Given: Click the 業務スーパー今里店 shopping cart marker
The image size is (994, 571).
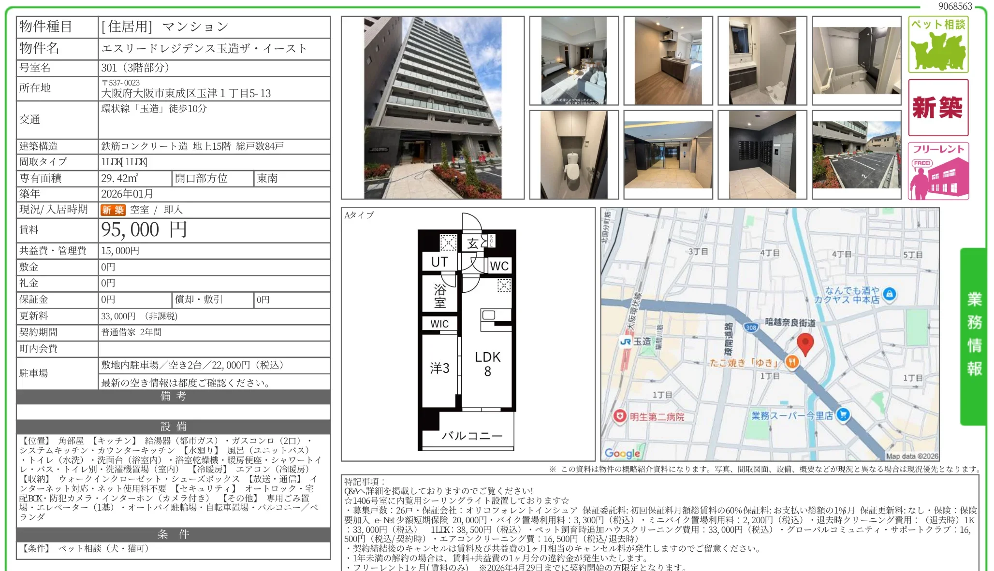Looking at the screenshot, I should pyautogui.click(x=843, y=414).
